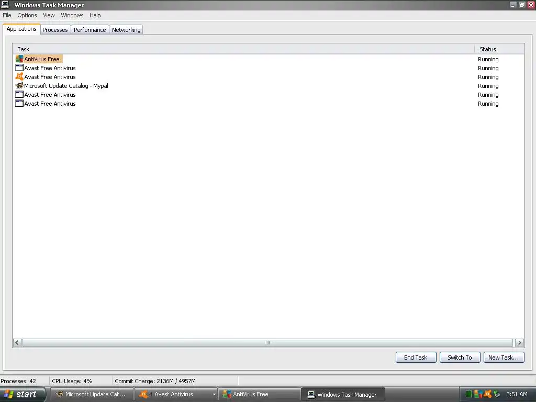Expand the Avast Antivirus taskbar group arrow

[214, 394]
